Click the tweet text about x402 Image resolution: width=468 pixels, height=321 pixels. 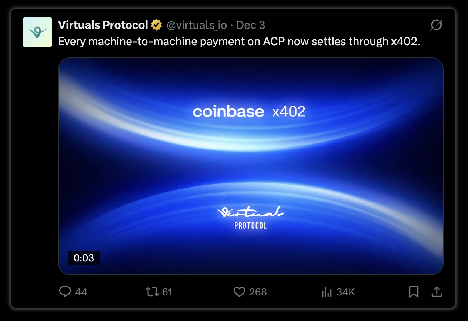pyautogui.click(x=240, y=42)
